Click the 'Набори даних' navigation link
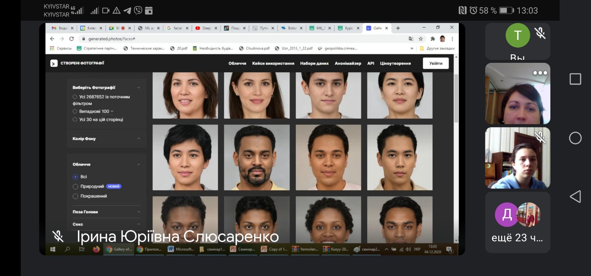591x276 pixels. click(314, 64)
